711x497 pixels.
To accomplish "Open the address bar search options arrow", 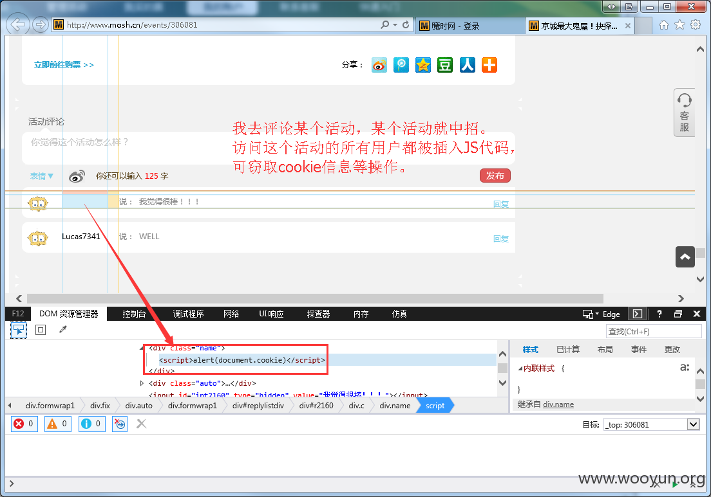I will (x=395, y=25).
